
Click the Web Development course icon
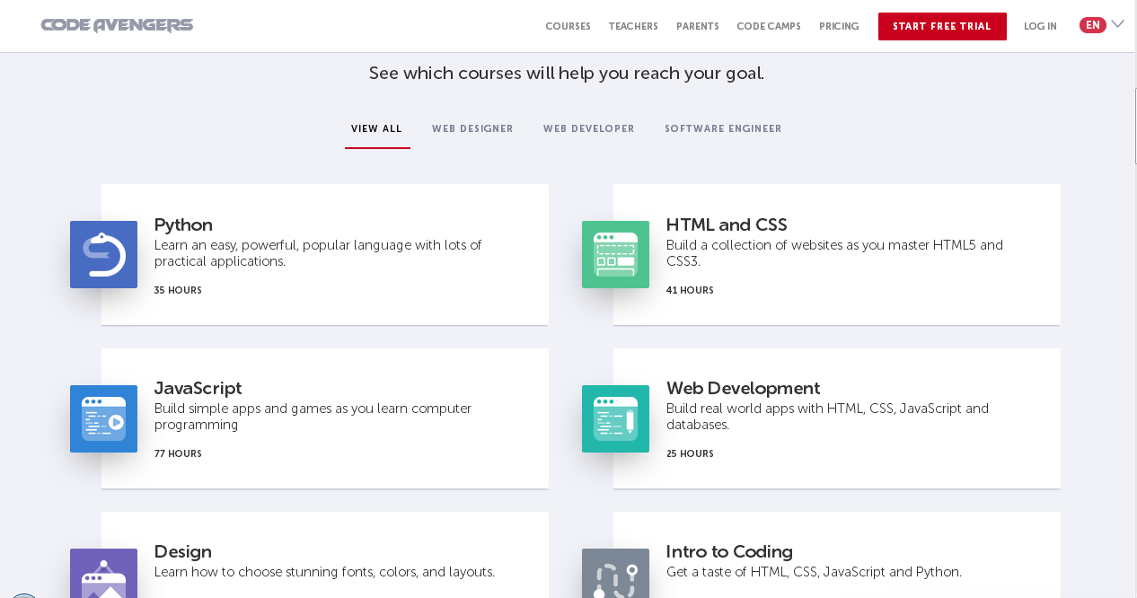(x=615, y=418)
